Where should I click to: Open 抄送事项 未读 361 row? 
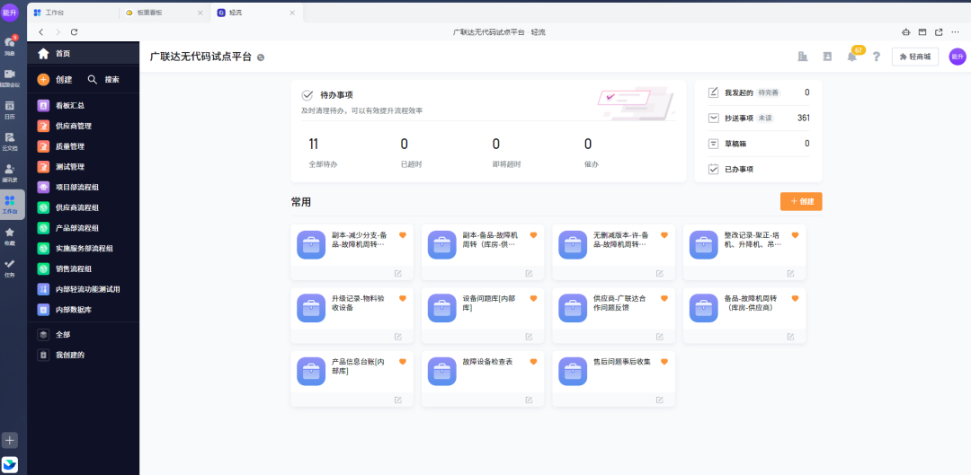[759, 119]
